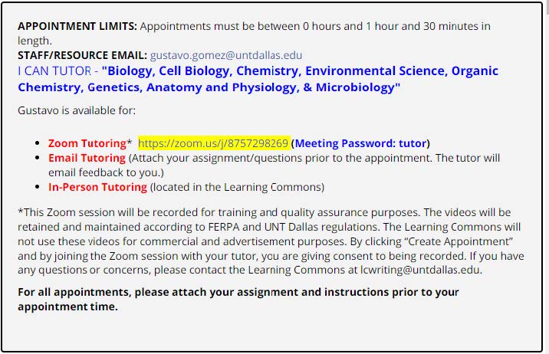
Task: Click the bullet point before Zoom Tutoring
Action: pos(39,144)
